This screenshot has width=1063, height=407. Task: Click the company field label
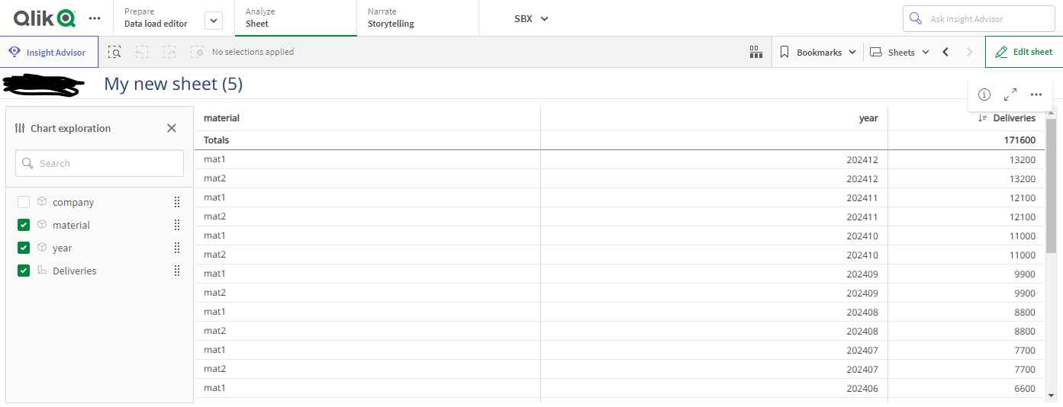73,202
